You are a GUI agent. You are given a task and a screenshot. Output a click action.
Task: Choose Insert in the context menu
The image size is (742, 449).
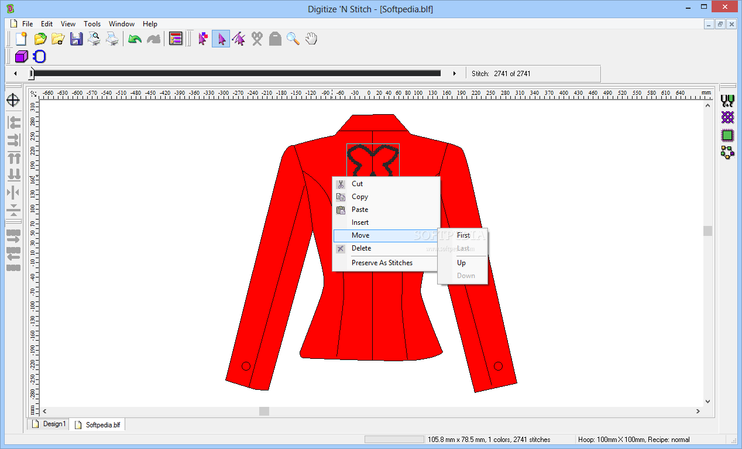coord(386,222)
